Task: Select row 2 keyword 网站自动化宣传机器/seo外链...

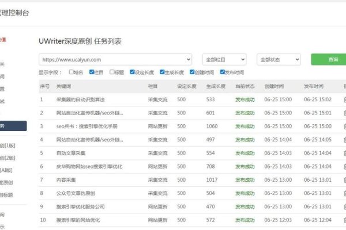Action: pyautogui.click(x=89, y=113)
